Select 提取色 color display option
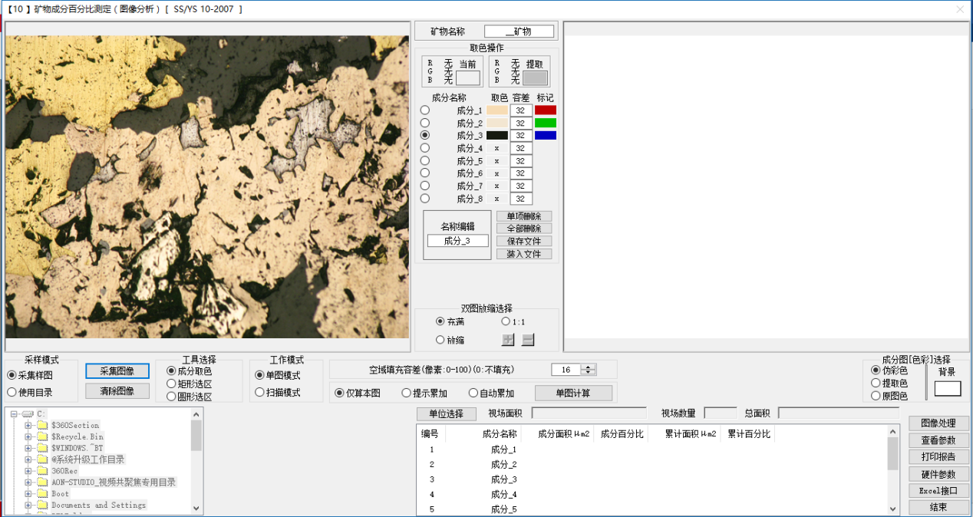Screen dimensions: 973x517 876,383
